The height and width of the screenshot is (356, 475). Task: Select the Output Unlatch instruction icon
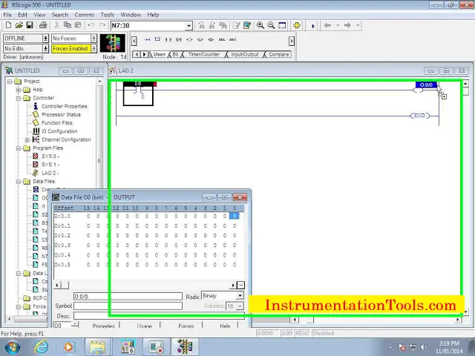click(211, 39)
